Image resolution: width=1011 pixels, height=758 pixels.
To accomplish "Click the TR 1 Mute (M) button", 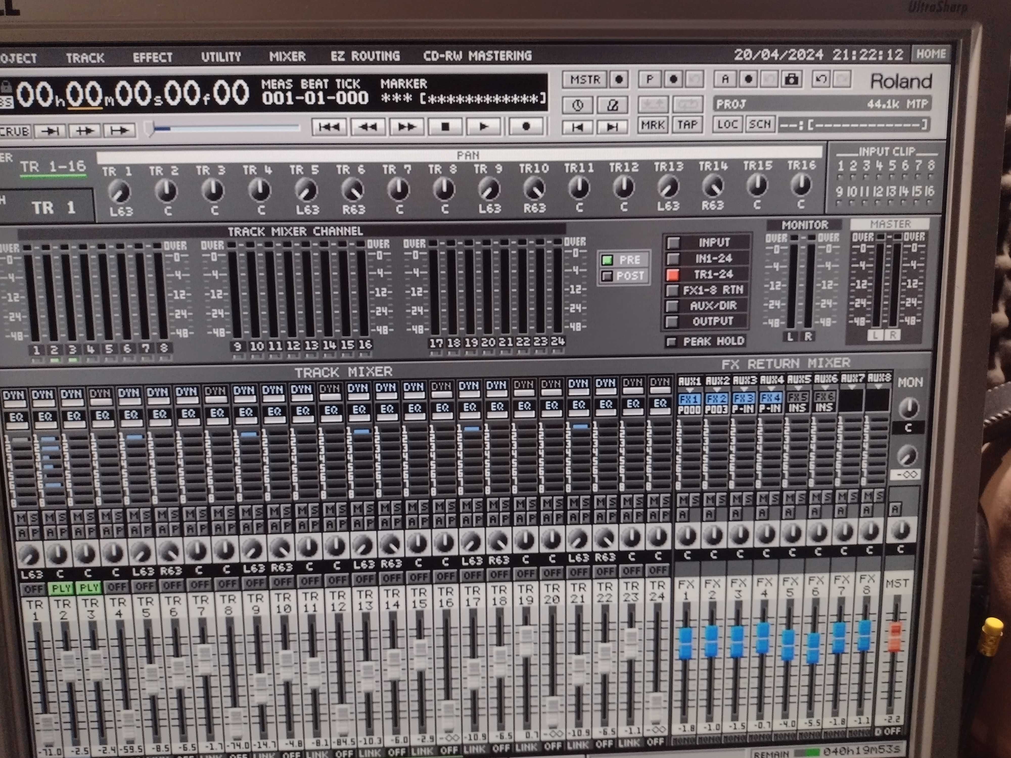I will coord(20,518).
